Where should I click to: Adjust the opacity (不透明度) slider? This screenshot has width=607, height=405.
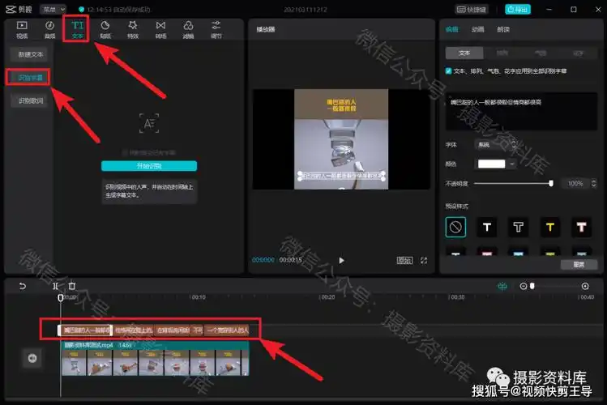pos(551,184)
